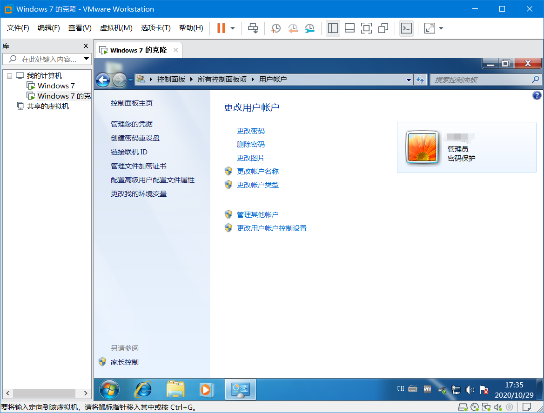The width and height of the screenshot is (544, 413).
Task: Open the 编辑(E) menu
Action: click(x=48, y=28)
